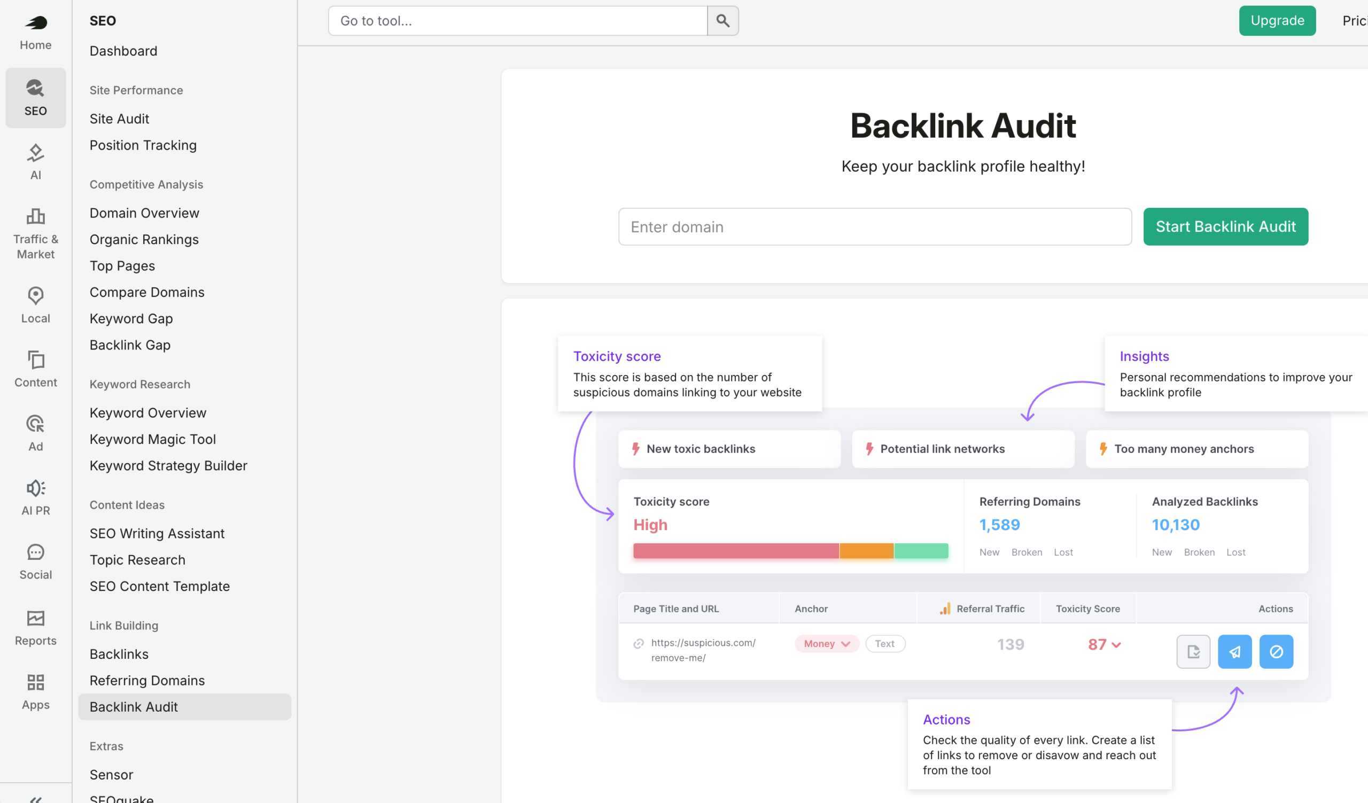Viewport: 1368px width, 803px height.
Task: Click the green Upgrade button
Action: point(1277,21)
